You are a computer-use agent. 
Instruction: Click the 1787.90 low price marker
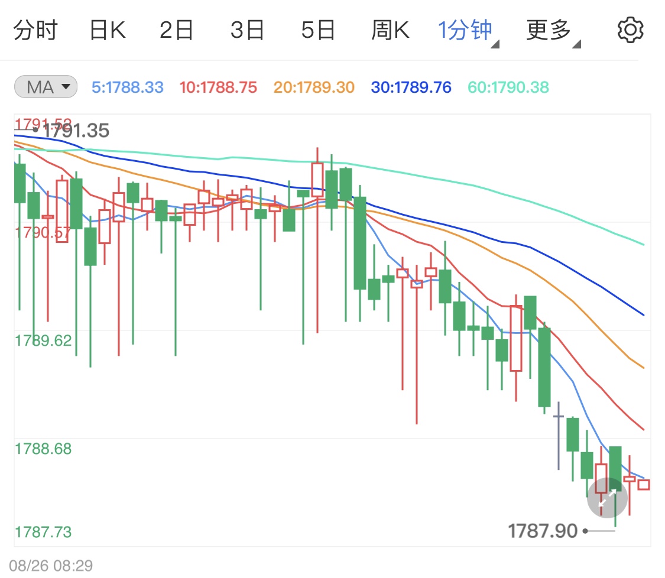pyautogui.click(x=543, y=531)
